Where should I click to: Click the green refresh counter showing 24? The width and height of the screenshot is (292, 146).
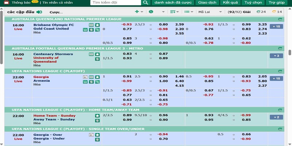click(x=261, y=12)
